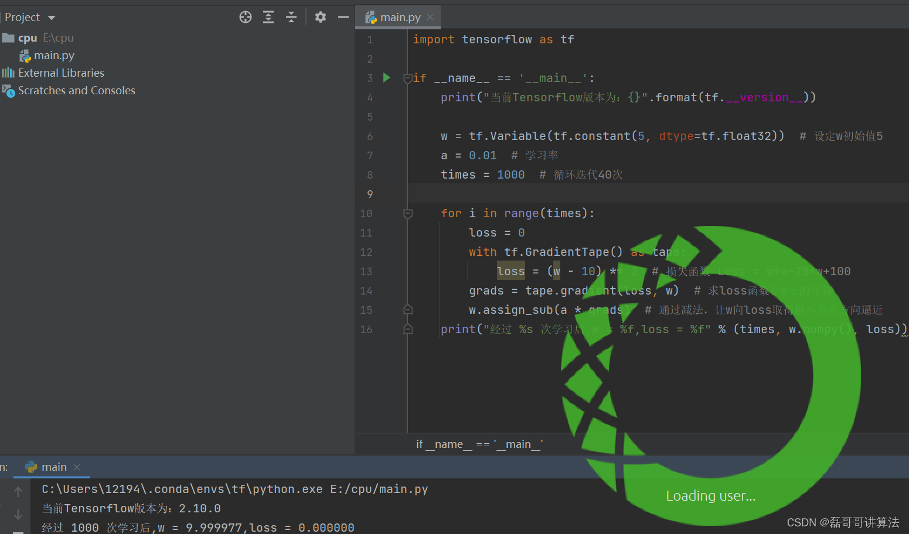Click the E:\cpu path label
The width and height of the screenshot is (909, 534).
pyautogui.click(x=58, y=38)
